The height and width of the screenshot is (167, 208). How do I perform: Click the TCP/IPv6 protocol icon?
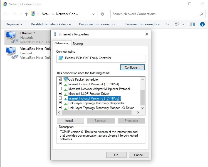coord(65,99)
